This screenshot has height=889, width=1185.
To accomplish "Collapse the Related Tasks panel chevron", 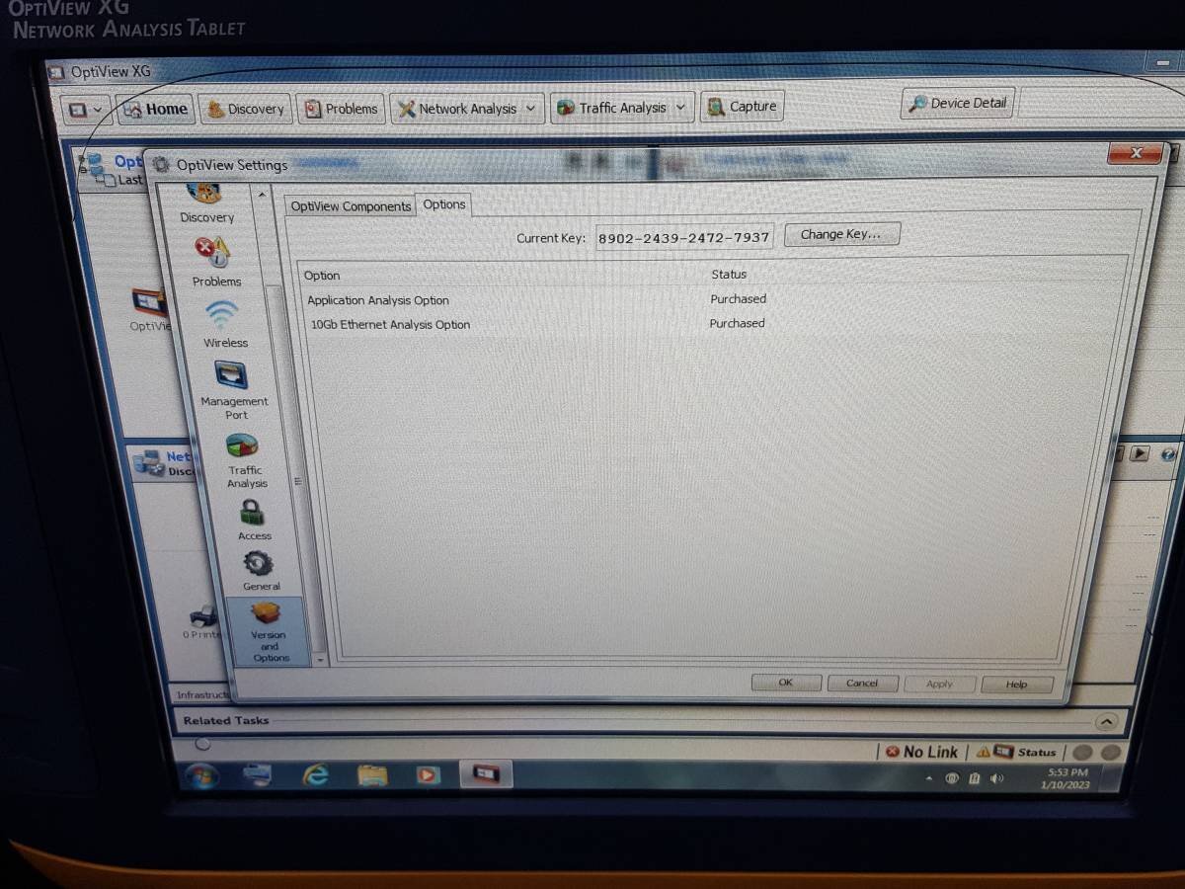I will 1106,722.
